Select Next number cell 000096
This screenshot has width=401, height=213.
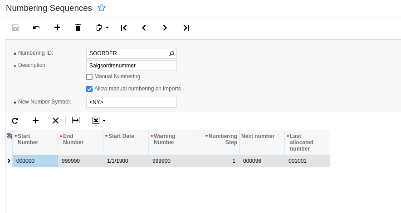pyautogui.click(x=262, y=161)
